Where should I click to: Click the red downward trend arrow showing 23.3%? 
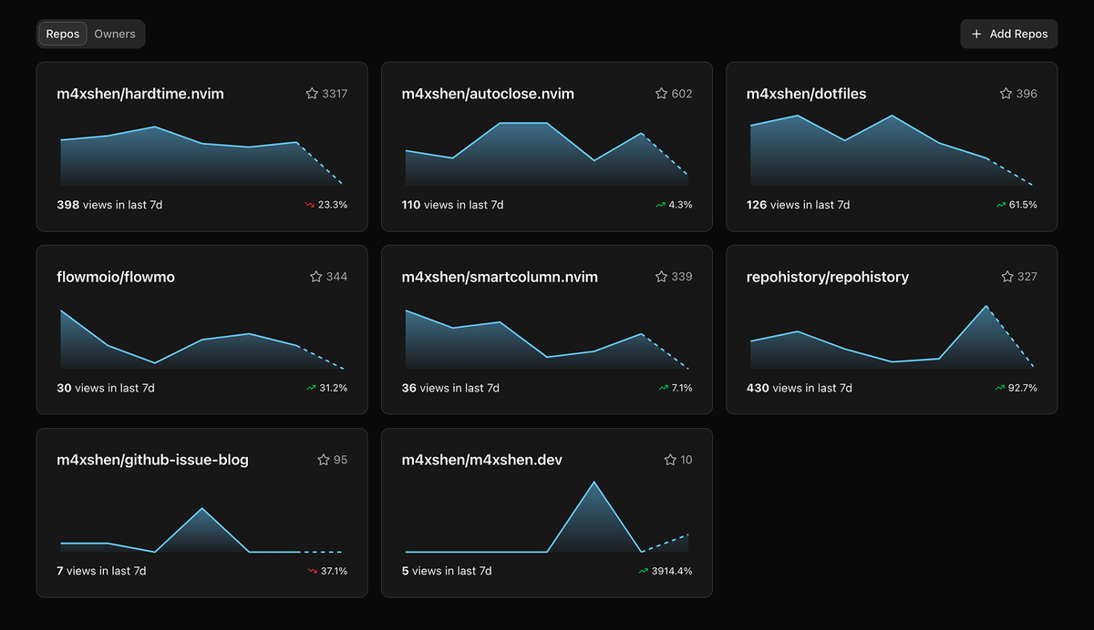click(x=310, y=205)
